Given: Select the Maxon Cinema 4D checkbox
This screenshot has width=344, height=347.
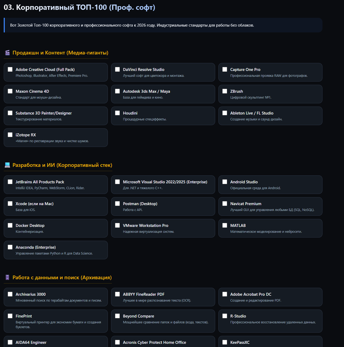Looking at the screenshot, I should tap(10, 91).
